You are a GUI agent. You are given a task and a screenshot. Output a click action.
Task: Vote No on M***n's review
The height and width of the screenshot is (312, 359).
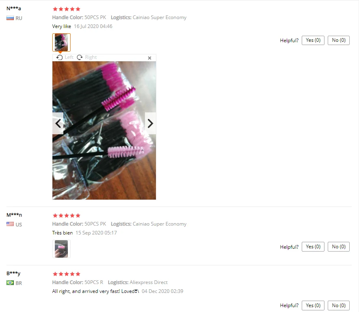pos(339,247)
